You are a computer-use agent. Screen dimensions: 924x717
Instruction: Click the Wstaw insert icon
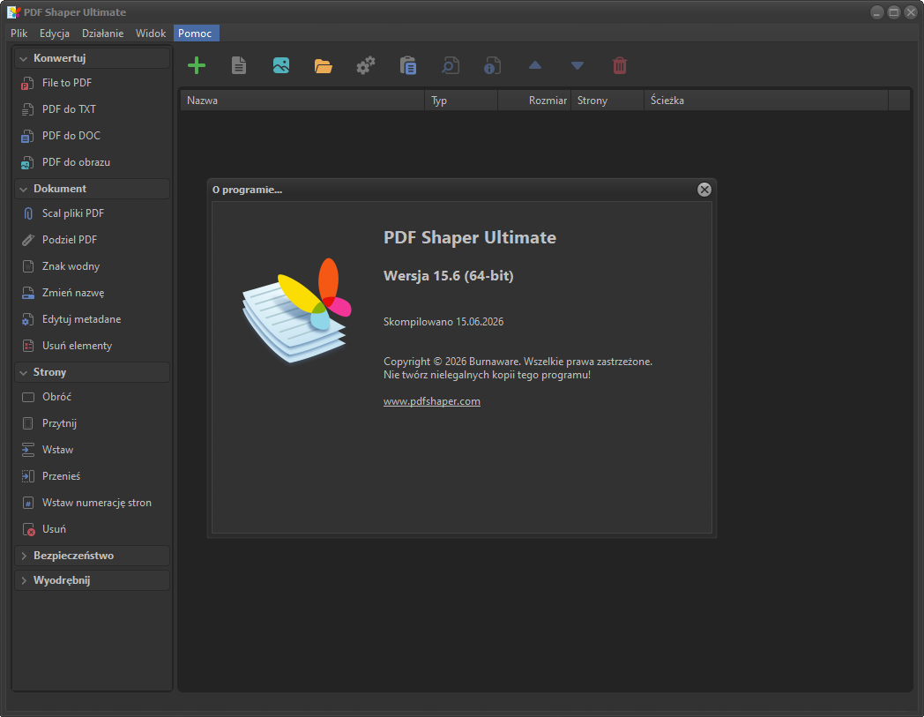(x=27, y=450)
